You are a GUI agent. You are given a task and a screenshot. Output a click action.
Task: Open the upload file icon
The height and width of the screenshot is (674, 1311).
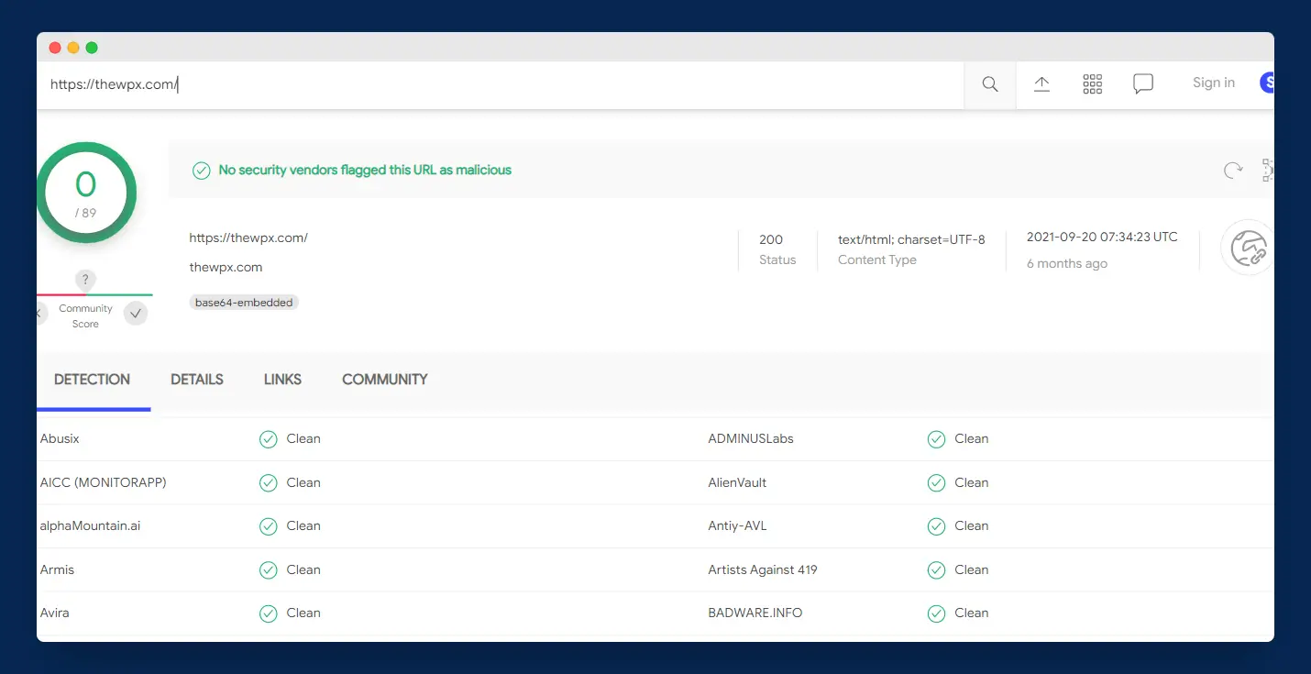(x=1041, y=84)
